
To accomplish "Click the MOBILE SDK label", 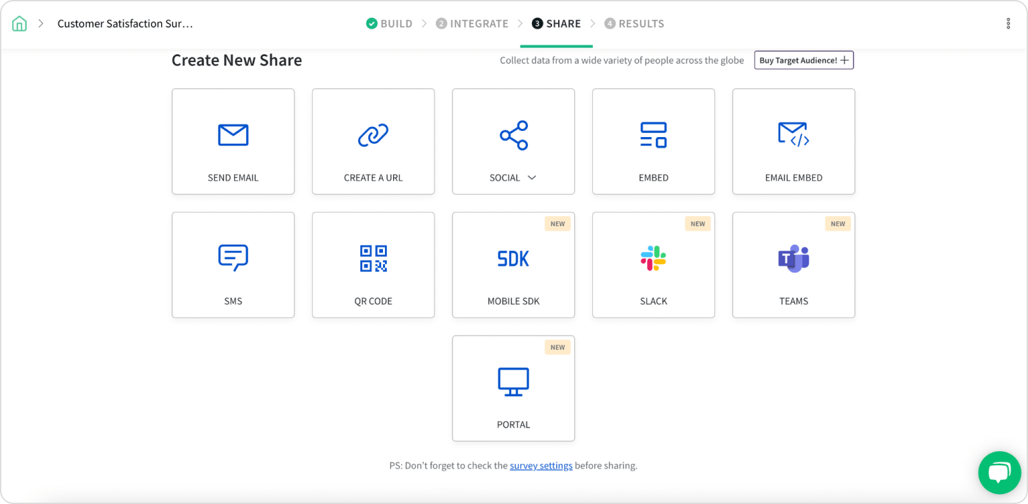I will [x=513, y=301].
